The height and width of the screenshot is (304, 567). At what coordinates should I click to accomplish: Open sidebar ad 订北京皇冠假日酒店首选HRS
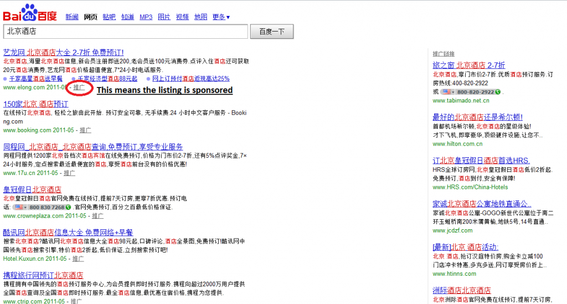tap(481, 161)
